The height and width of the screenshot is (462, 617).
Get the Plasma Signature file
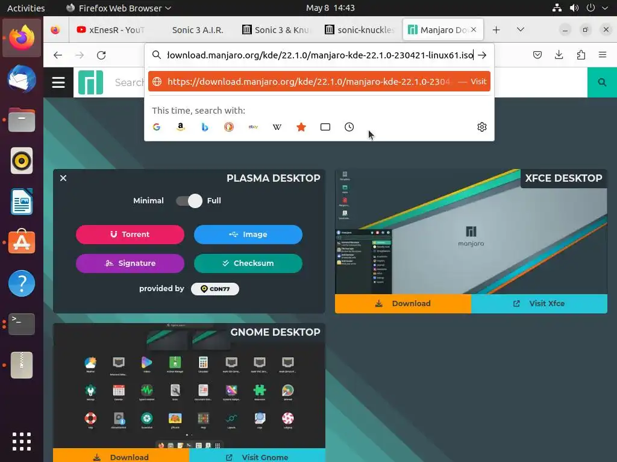point(130,263)
